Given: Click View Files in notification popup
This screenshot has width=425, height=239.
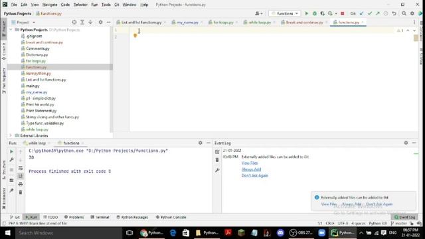Looking at the screenshot, I should [329, 204].
